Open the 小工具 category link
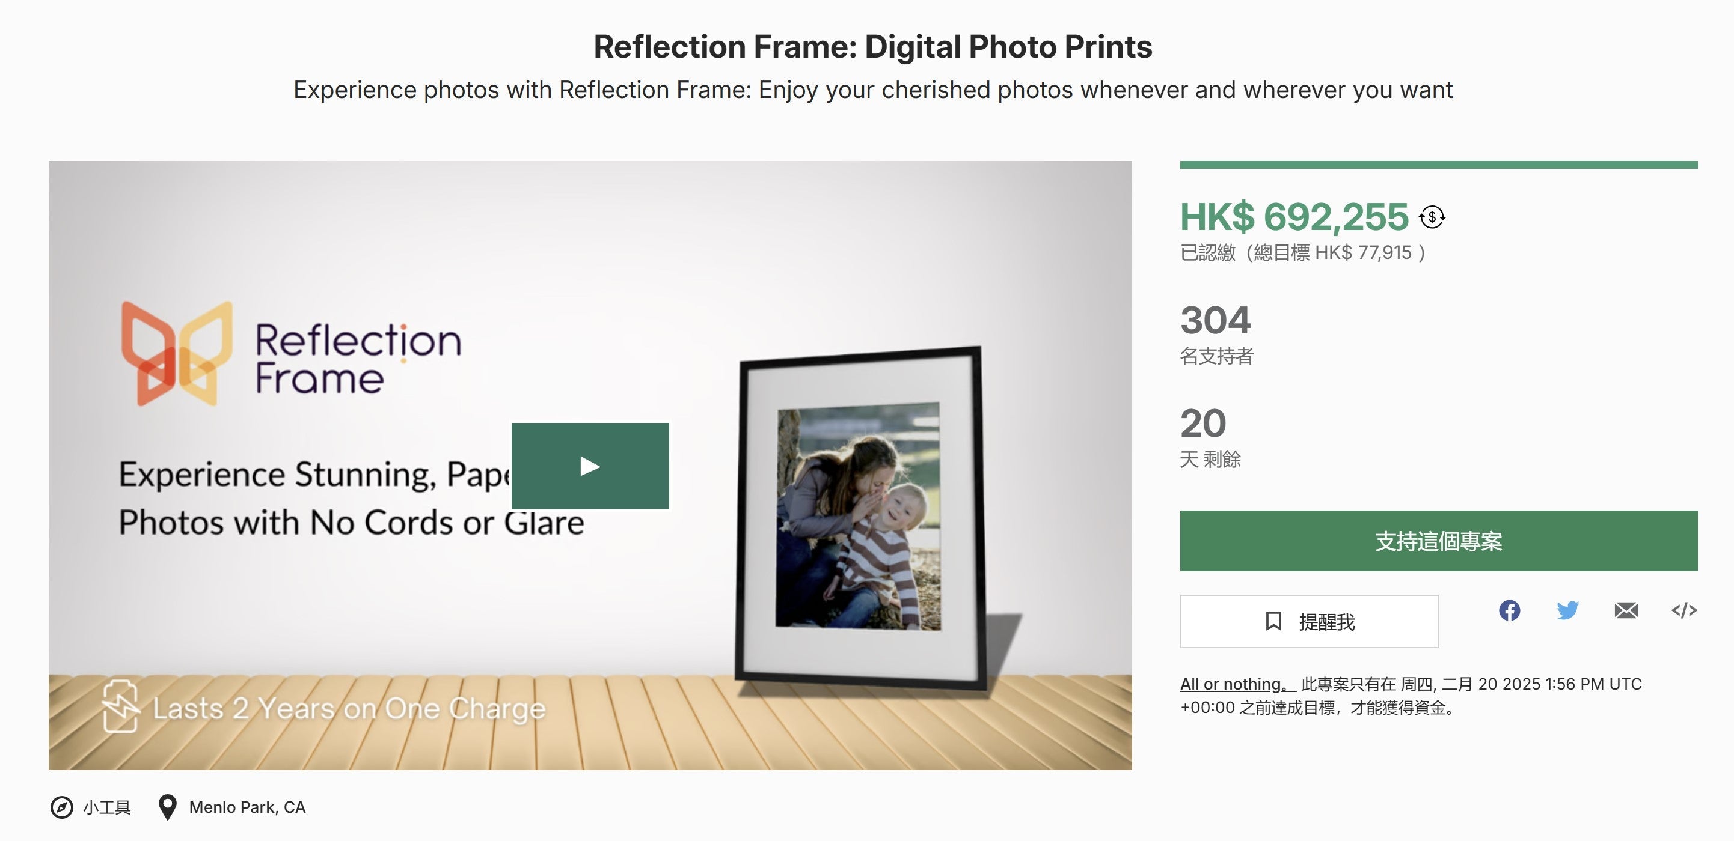This screenshot has height=841, width=1734. tap(107, 807)
